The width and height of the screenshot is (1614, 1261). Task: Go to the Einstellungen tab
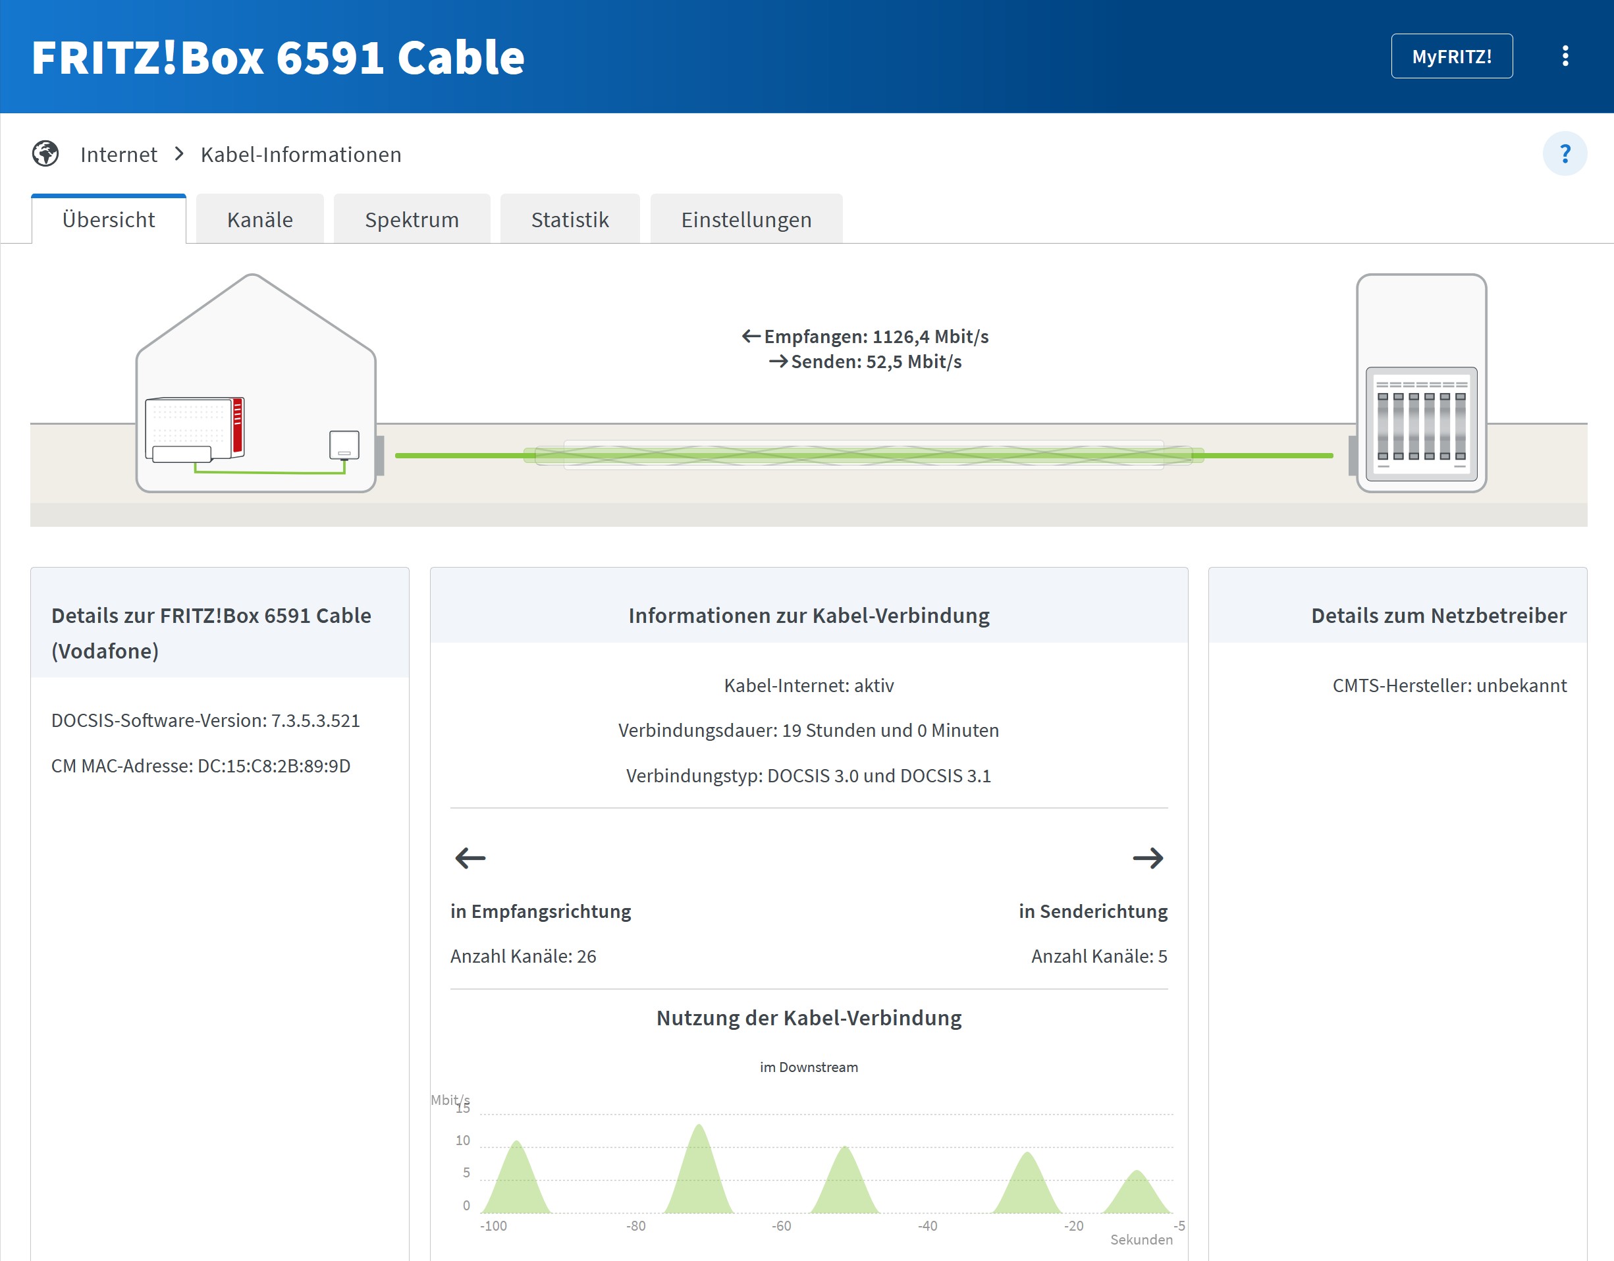[x=745, y=219]
